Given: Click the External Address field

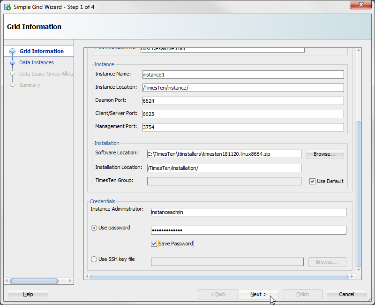Looking at the screenshot, I should point(222,50).
